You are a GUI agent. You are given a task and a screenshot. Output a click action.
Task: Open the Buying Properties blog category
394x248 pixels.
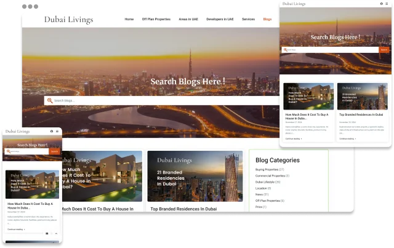pos(270,170)
